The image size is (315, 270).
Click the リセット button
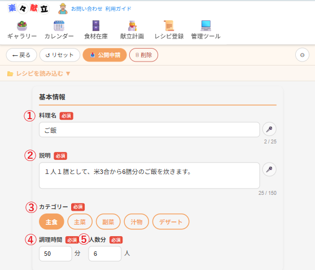click(x=60, y=55)
